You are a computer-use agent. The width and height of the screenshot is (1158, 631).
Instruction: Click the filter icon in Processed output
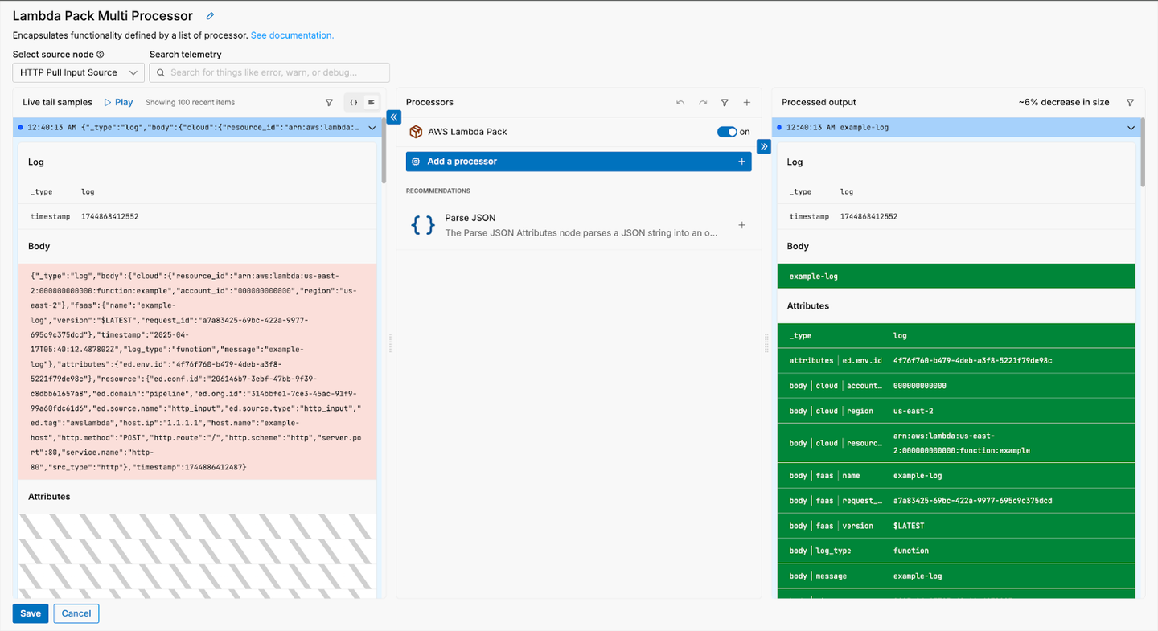1130,103
